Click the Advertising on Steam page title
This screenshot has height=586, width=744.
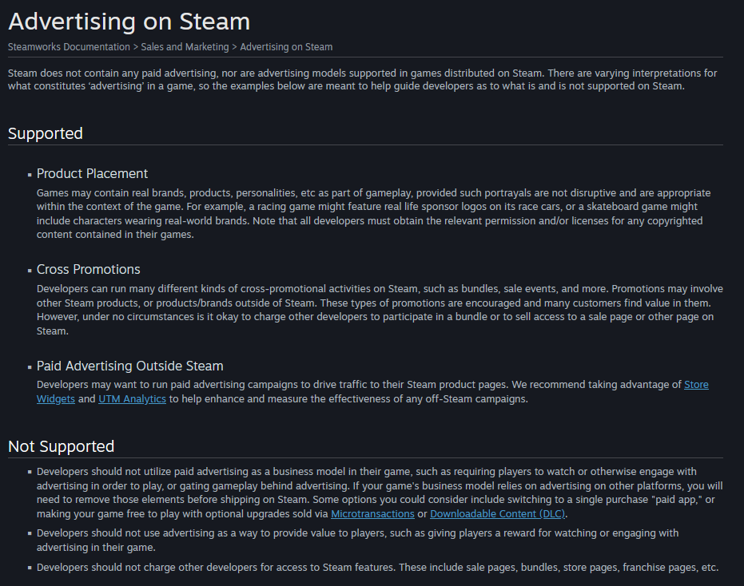(129, 22)
